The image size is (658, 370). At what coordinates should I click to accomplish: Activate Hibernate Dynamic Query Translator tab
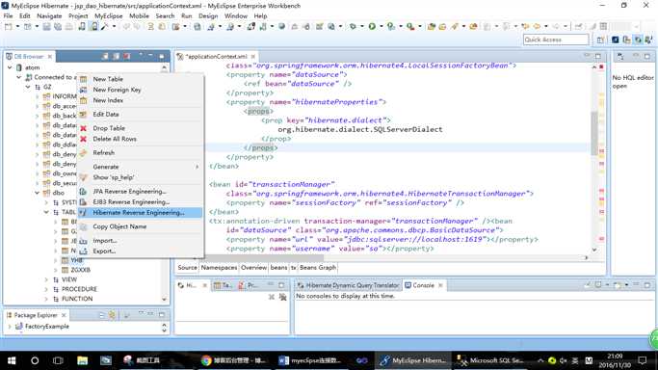click(349, 285)
